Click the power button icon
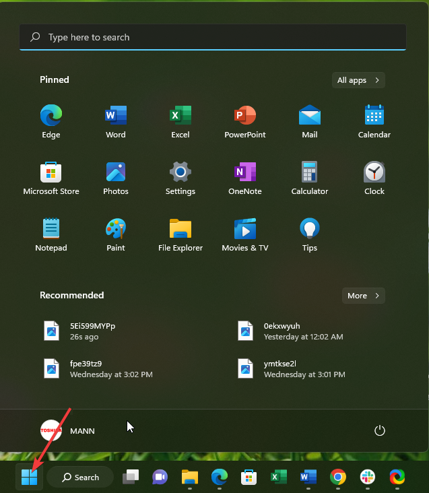429x493 pixels. pos(380,430)
